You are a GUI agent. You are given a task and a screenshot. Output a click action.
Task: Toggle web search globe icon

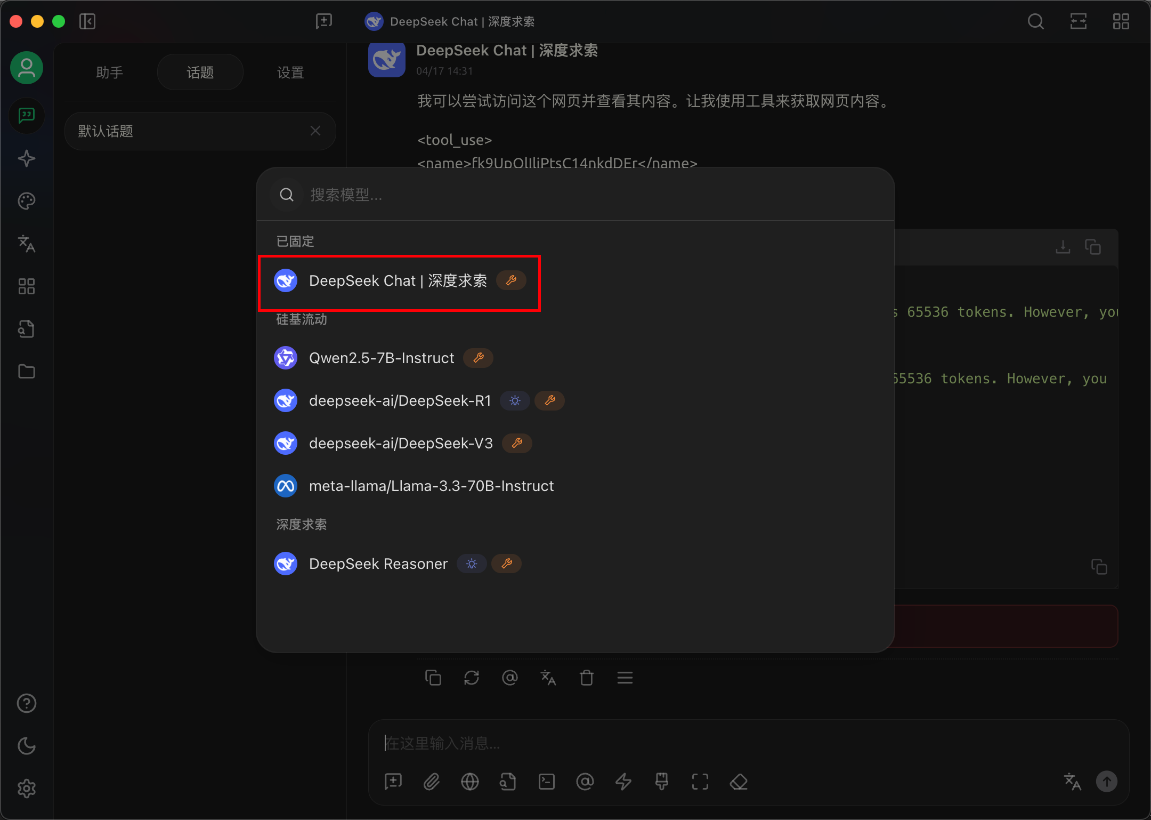(470, 782)
